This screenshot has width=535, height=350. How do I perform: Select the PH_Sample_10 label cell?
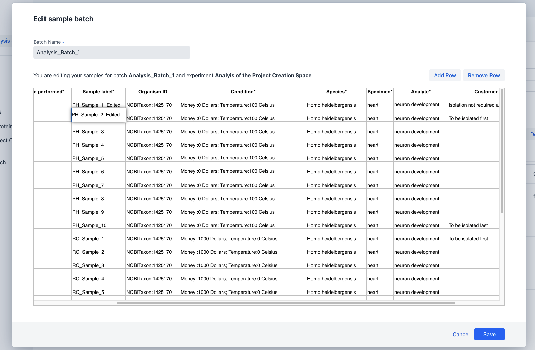[98, 222]
